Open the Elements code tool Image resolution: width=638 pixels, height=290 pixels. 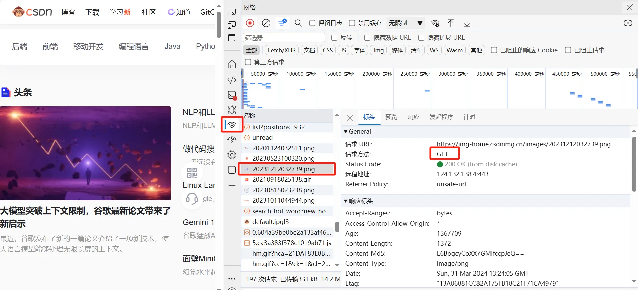click(232, 80)
